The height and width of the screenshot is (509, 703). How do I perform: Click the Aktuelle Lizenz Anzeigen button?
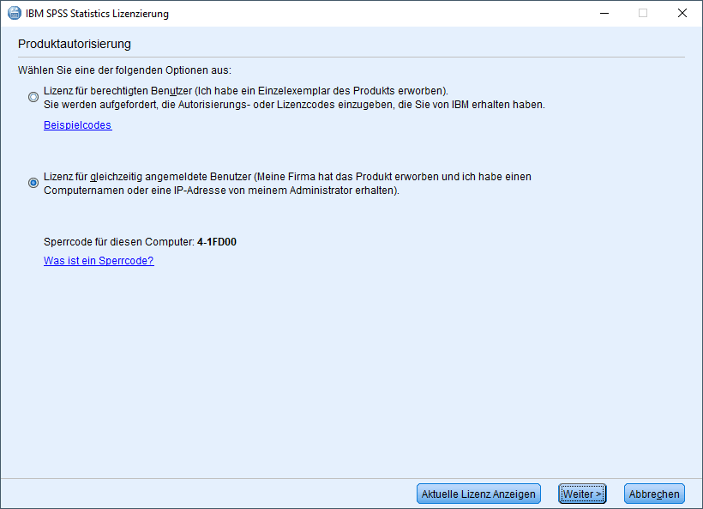pos(478,494)
